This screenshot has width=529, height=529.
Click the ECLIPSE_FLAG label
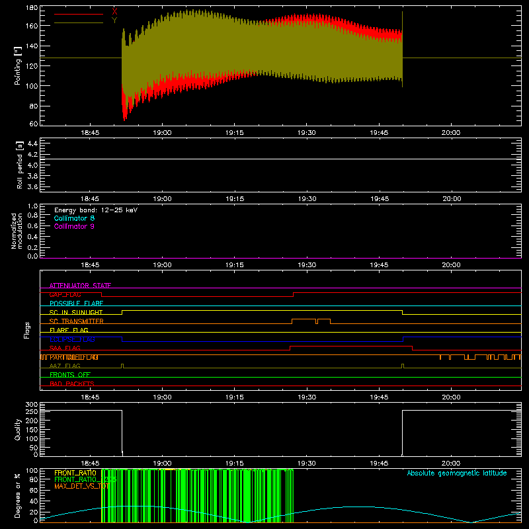coord(72,339)
